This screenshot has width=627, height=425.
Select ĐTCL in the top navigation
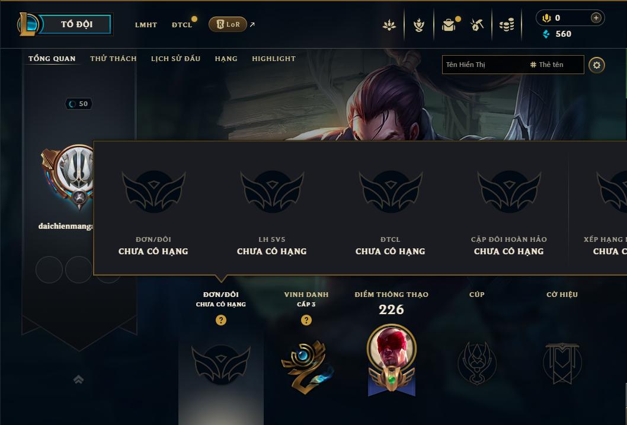(x=182, y=25)
